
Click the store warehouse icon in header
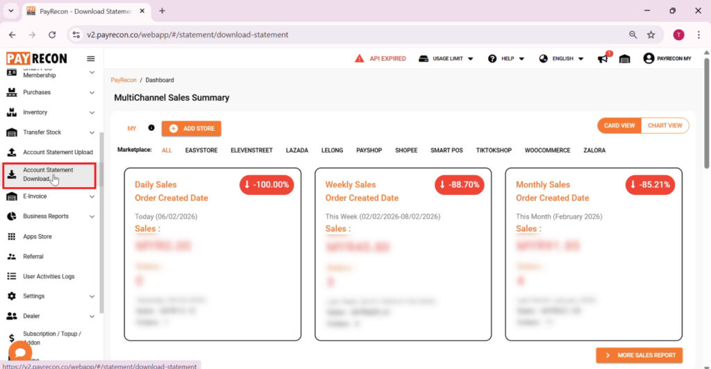click(x=624, y=59)
